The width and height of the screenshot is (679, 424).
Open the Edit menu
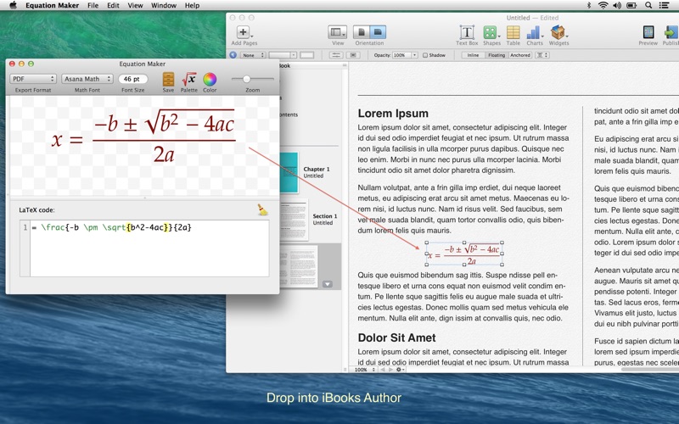[x=113, y=5]
